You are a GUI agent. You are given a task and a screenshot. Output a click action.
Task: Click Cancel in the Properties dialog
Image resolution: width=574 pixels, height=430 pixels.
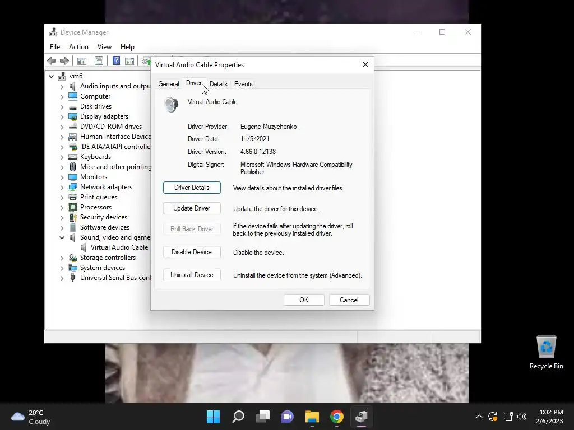(349, 300)
